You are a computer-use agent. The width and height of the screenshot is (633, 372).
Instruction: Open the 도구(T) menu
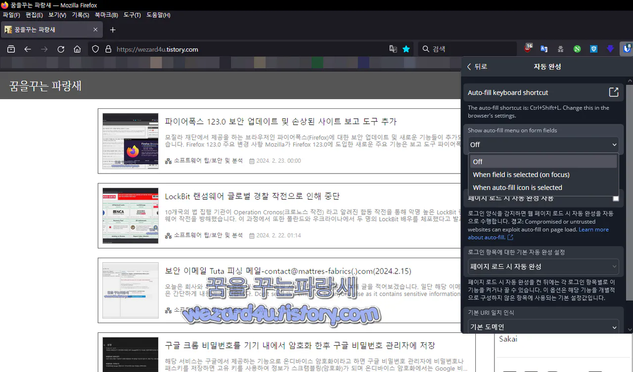coord(132,15)
